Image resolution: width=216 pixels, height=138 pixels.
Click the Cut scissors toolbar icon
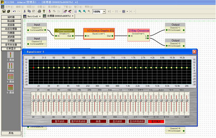pyautogui.click(x=25, y=11)
